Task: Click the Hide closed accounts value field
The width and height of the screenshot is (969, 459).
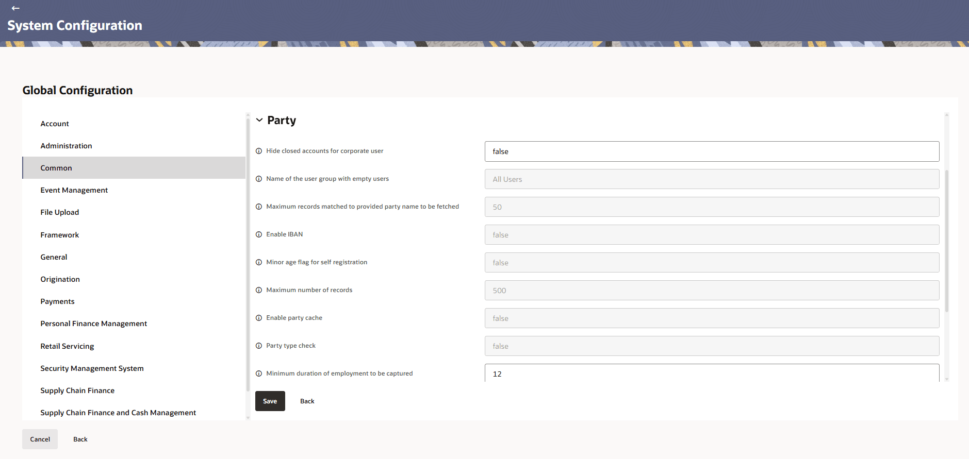Action: click(x=712, y=151)
